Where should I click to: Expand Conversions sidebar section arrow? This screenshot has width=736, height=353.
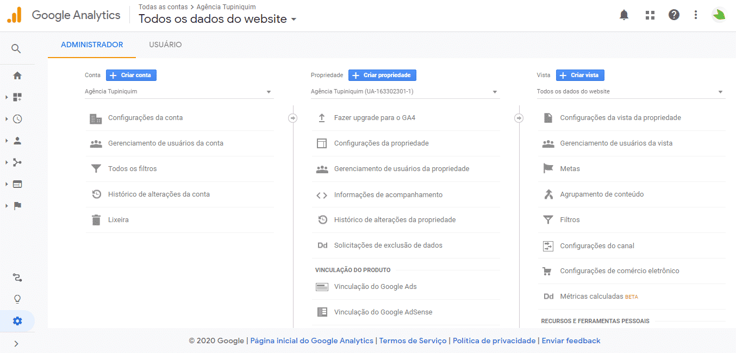pyautogui.click(x=7, y=206)
